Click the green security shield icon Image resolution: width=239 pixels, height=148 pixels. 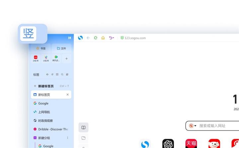tap(122, 38)
